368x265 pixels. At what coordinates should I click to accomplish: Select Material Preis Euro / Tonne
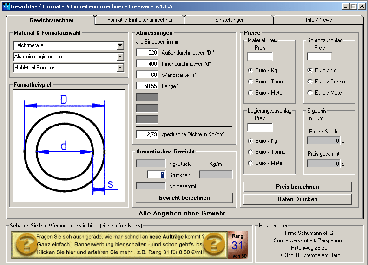(x=250, y=82)
